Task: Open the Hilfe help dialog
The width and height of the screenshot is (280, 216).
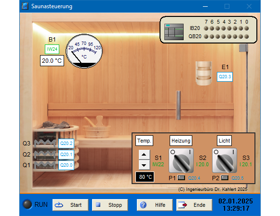Action: tap(155, 205)
